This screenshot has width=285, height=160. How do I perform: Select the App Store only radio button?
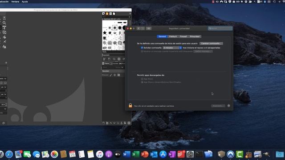pyautogui.click(x=142, y=79)
